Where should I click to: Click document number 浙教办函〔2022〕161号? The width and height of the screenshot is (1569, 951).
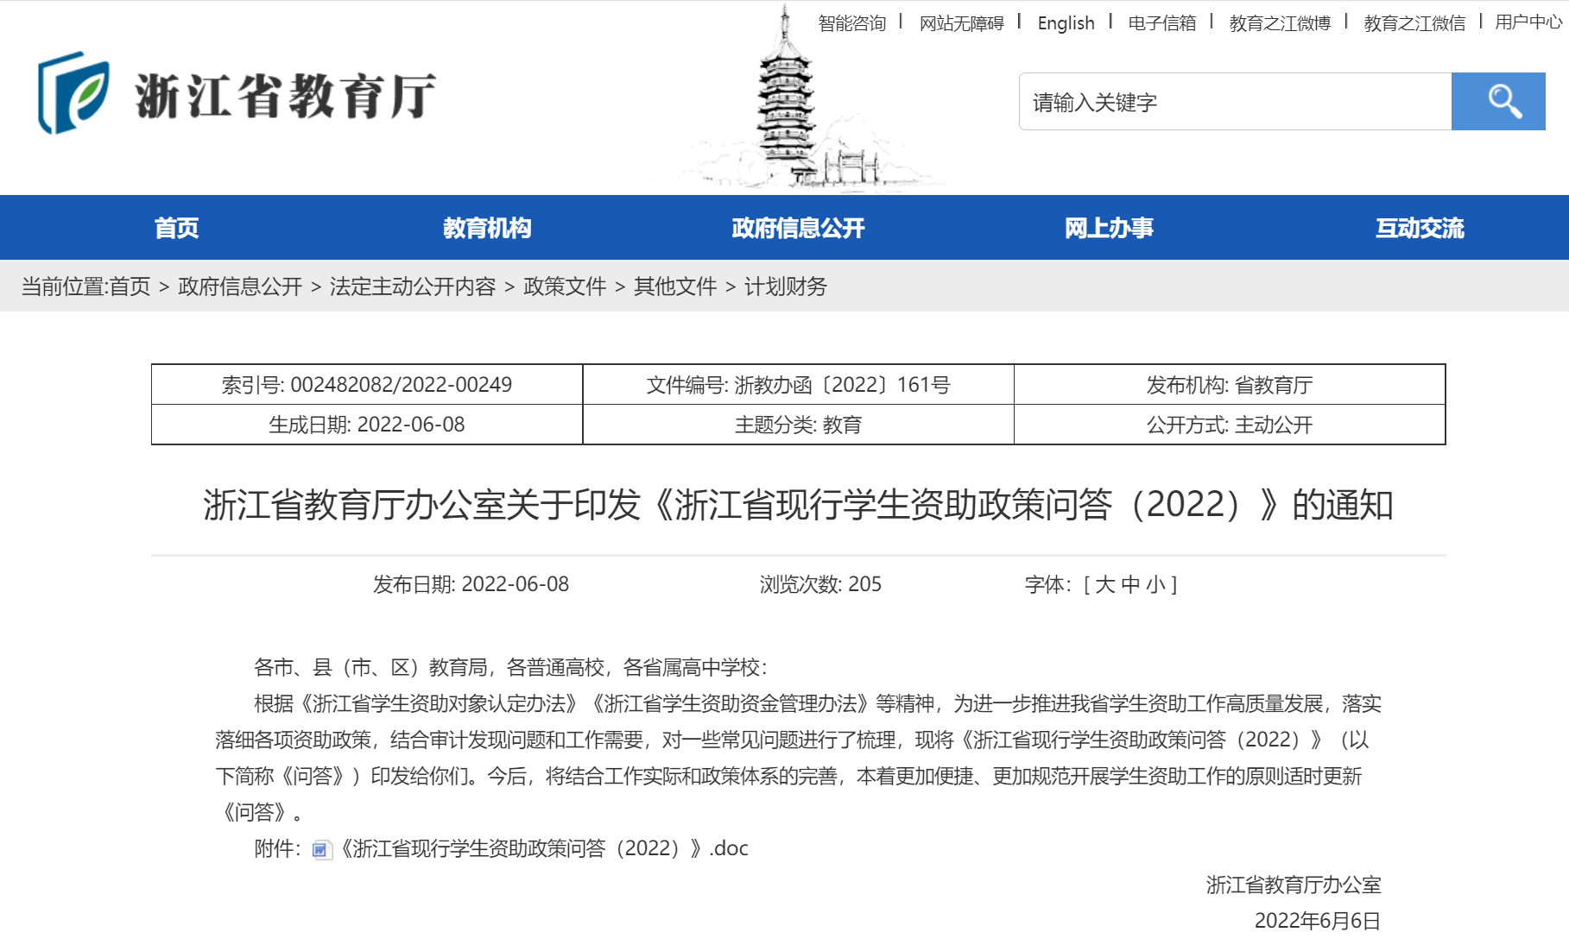tap(799, 385)
